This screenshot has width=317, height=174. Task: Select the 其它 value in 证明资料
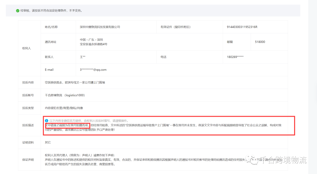pyautogui.click(x=48, y=143)
